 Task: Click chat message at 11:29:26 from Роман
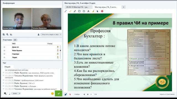tap(24, 80)
